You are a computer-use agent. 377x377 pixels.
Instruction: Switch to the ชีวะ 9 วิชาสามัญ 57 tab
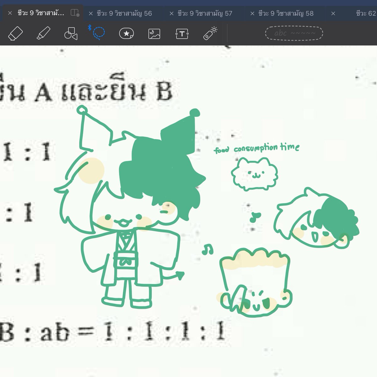205,13
